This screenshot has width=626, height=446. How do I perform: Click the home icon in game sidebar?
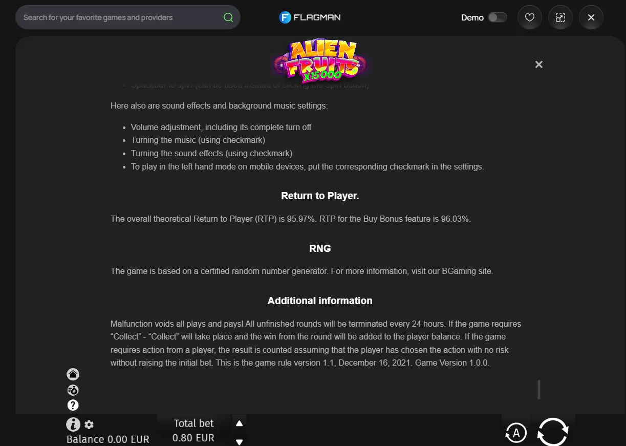pyautogui.click(x=73, y=374)
